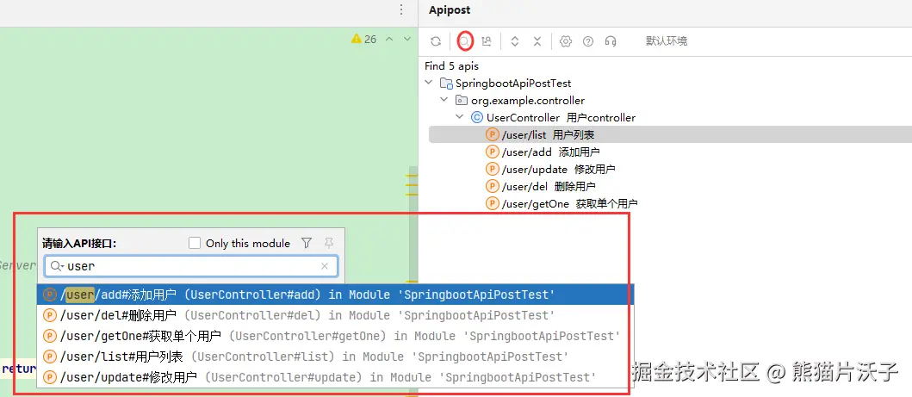
Task: Select the SpringbootApiPostTest module in tree
Action: (513, 84)
